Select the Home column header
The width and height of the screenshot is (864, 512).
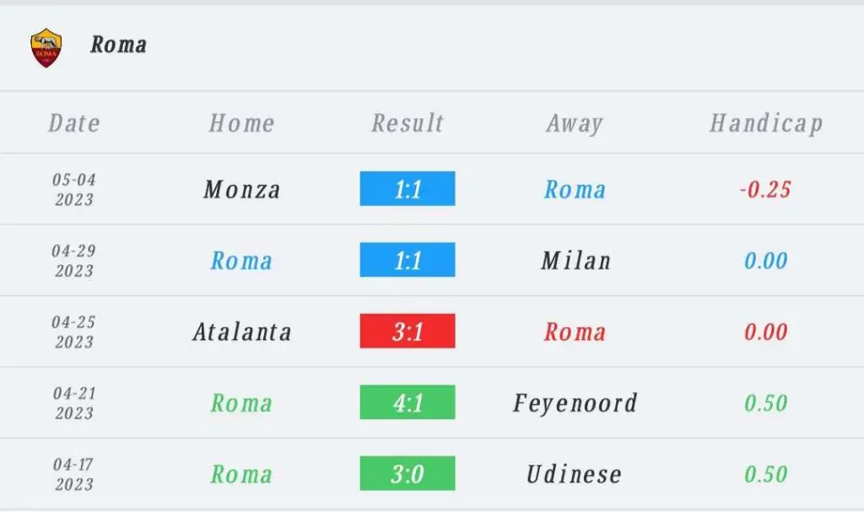(241, 123)
